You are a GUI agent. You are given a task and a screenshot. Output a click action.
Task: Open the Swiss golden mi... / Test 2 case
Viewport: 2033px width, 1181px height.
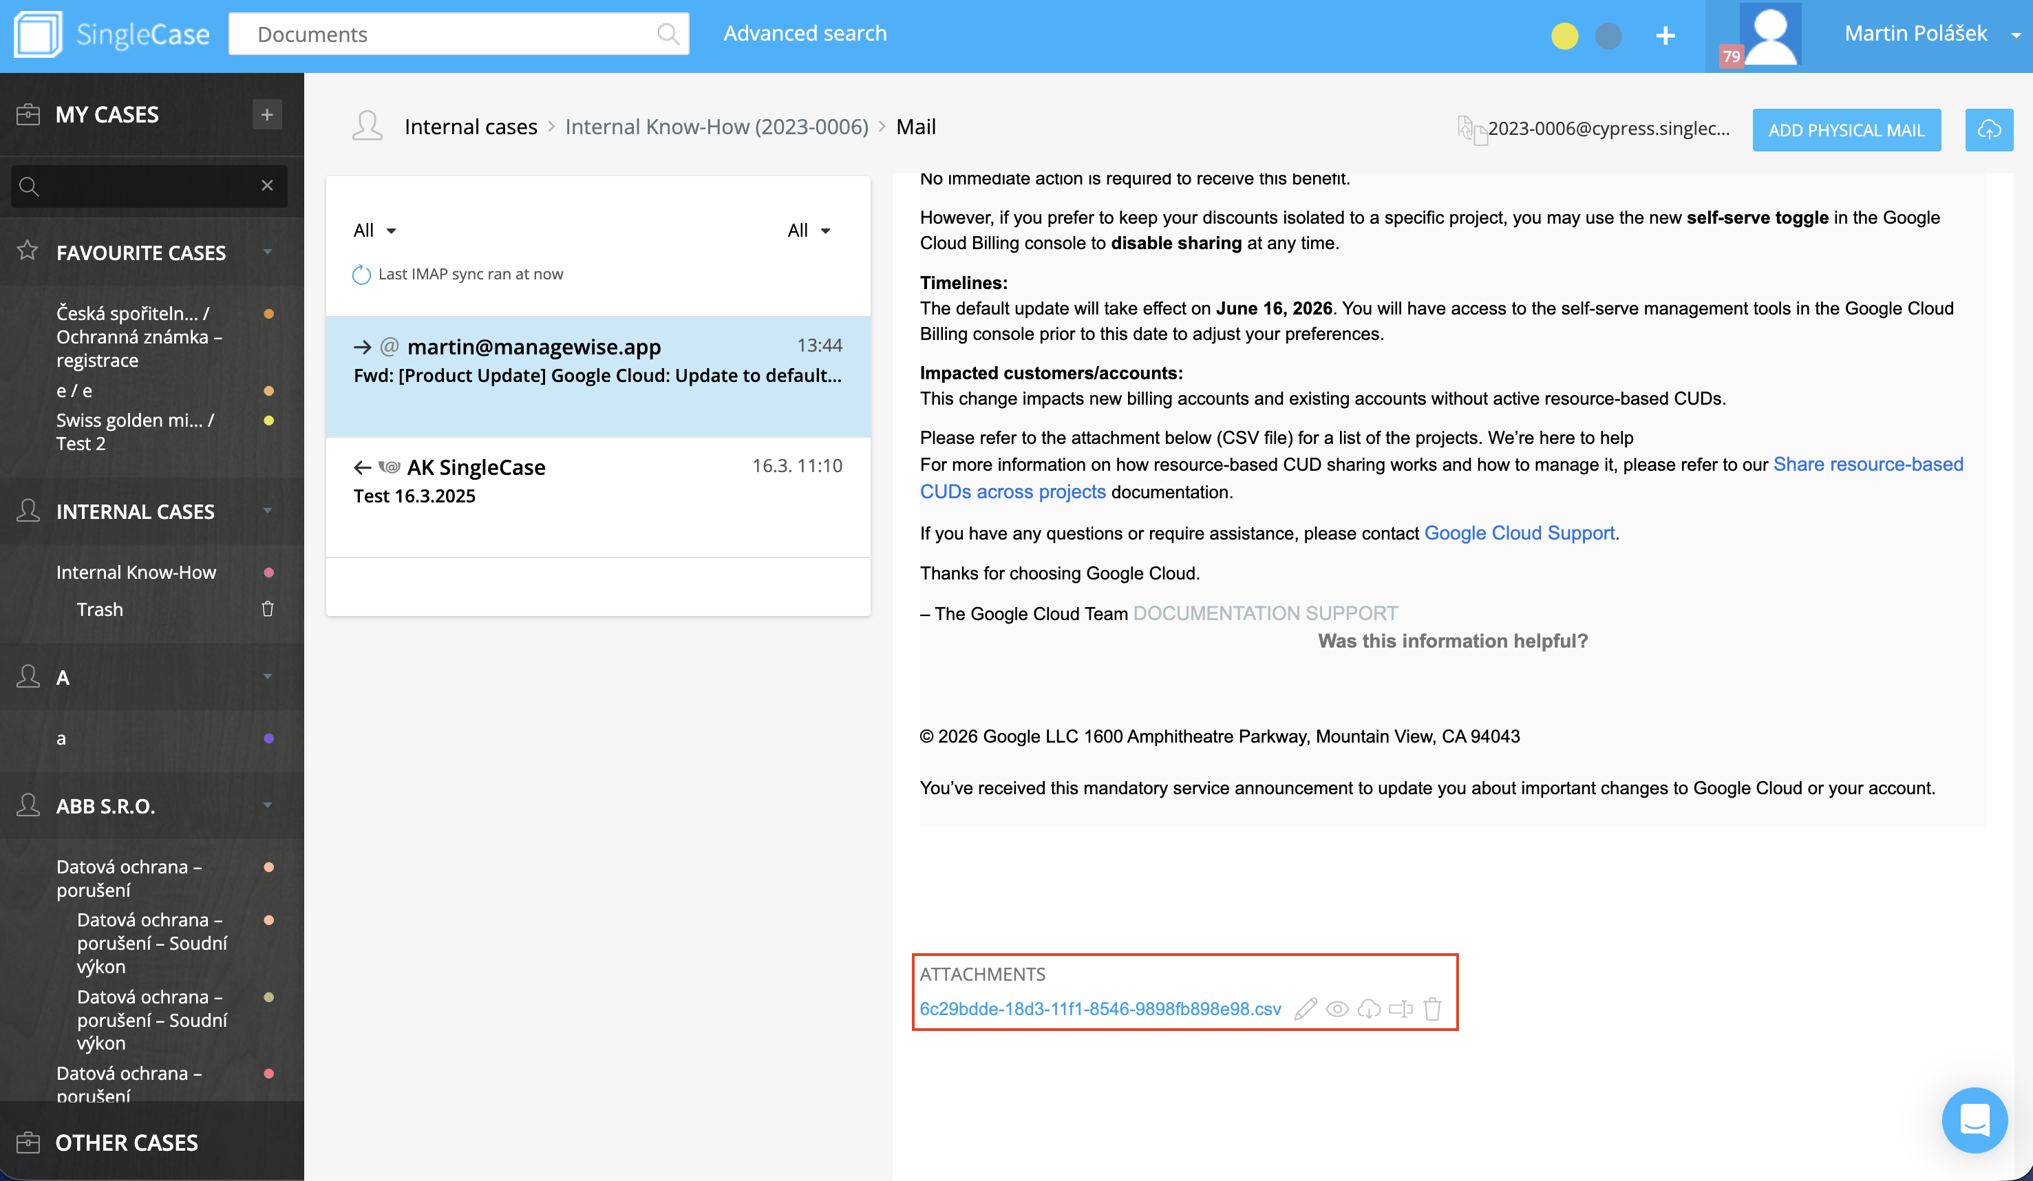coord(136,432)
